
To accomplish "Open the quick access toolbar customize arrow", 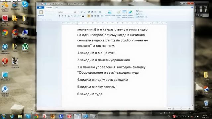I will 50,4.
